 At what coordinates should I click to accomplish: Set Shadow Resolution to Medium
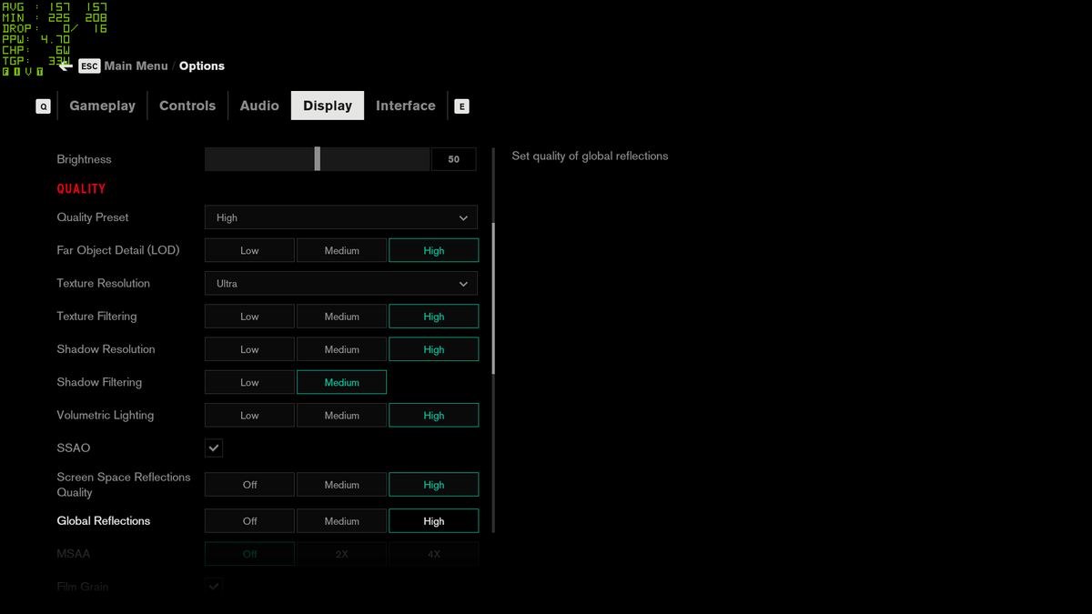[x=341, y=349]
